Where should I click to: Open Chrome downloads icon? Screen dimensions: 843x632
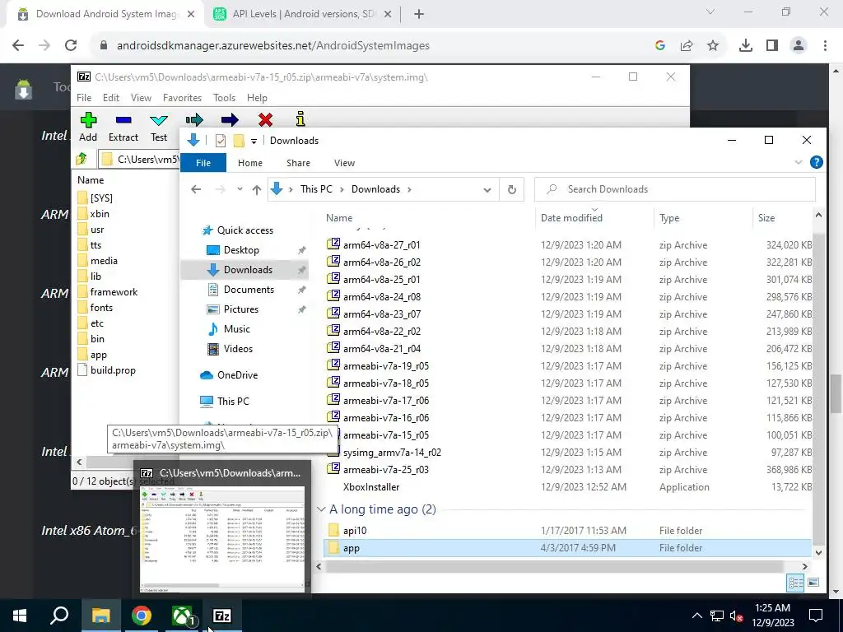point(745,46)
